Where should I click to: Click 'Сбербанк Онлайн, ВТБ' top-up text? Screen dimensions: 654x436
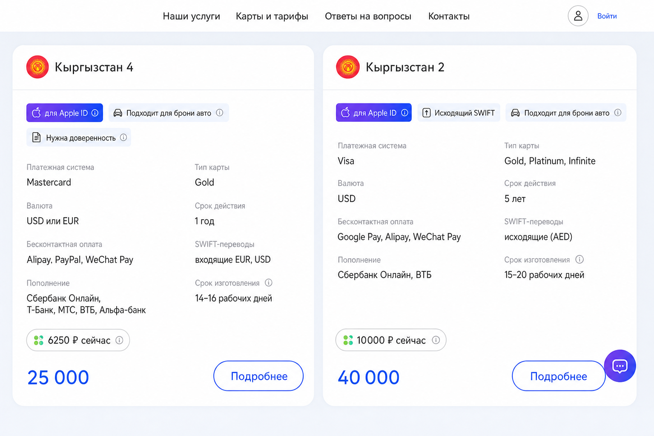[384, 275]
